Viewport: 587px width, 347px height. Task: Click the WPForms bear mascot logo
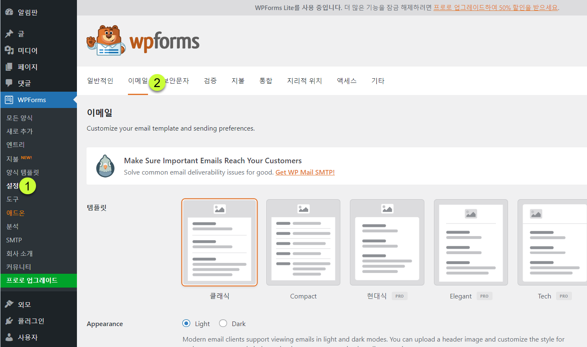(106, 41)
